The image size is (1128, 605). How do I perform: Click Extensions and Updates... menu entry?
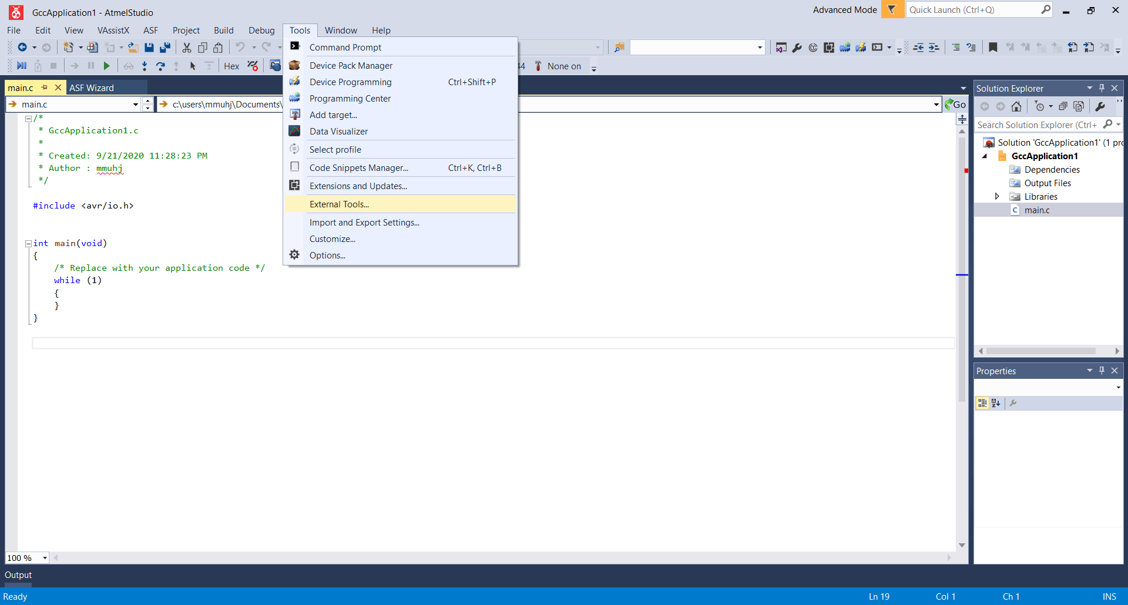coord(400,186)
